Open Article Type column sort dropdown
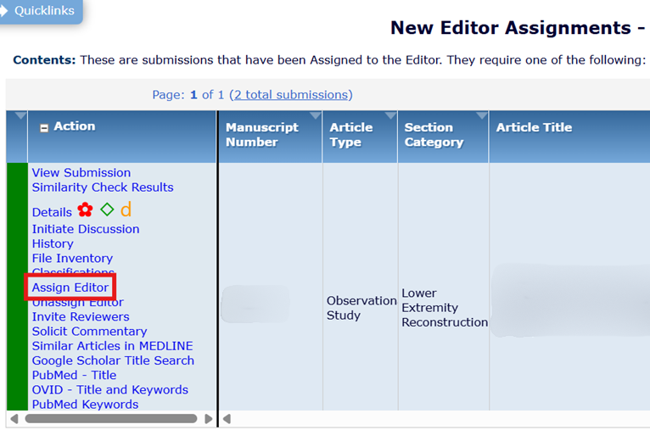Screen dimensions: 650x430 390,116
